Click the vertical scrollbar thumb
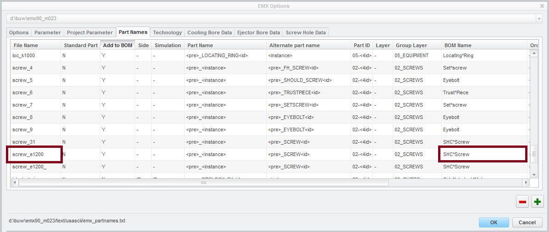This screenshot has width=549, height=232. [x=534, y=154]
